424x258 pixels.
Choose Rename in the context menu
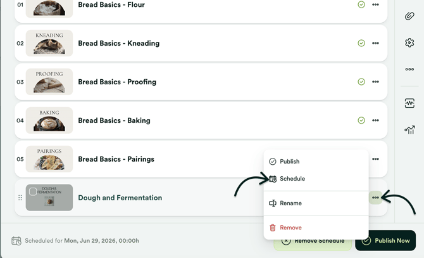coord(316,203)
